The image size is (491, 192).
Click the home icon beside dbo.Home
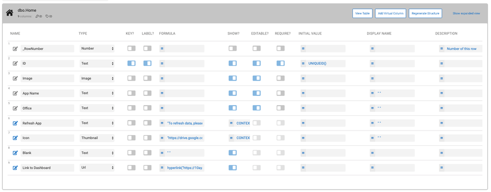click(10, 13)
